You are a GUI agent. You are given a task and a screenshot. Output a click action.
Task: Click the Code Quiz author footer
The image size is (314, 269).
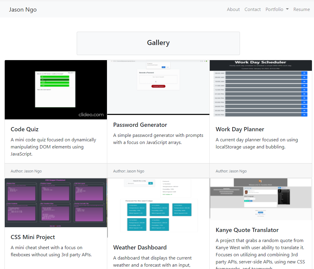click(x=56, y=171)
